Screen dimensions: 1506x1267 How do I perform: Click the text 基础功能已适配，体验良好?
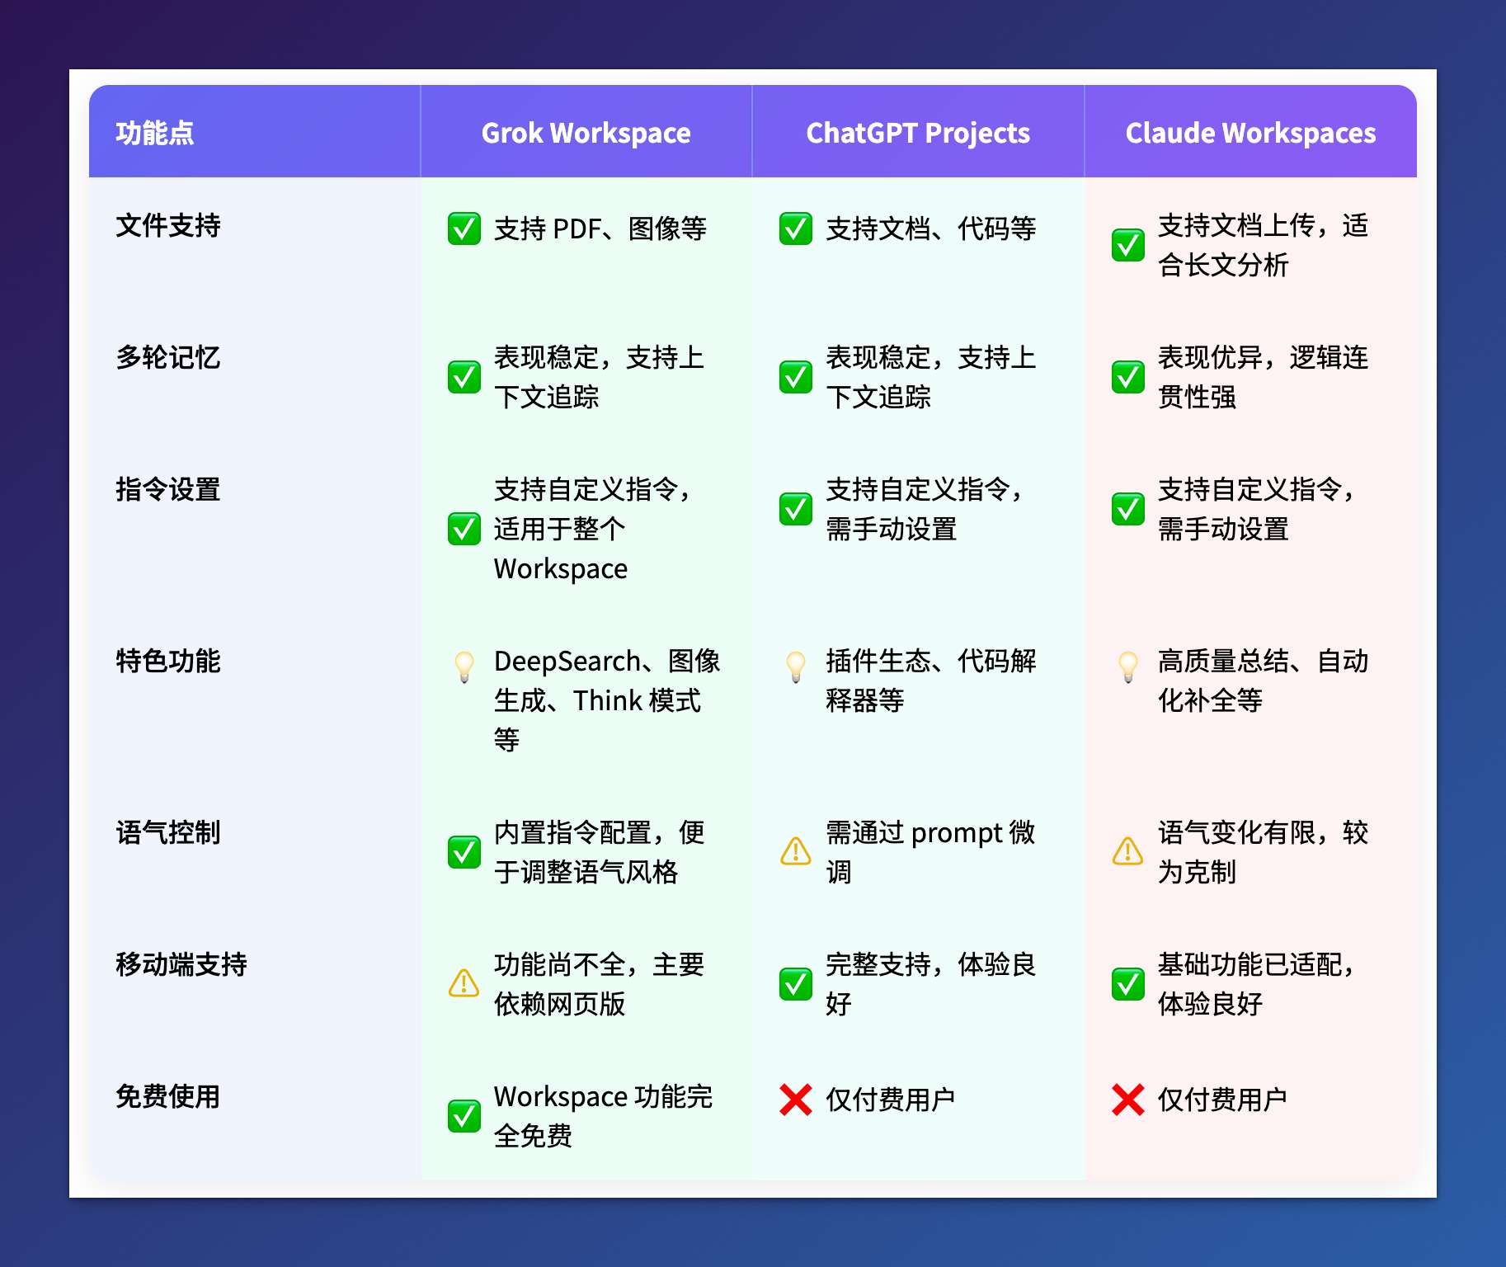[x=1256, y=984]
